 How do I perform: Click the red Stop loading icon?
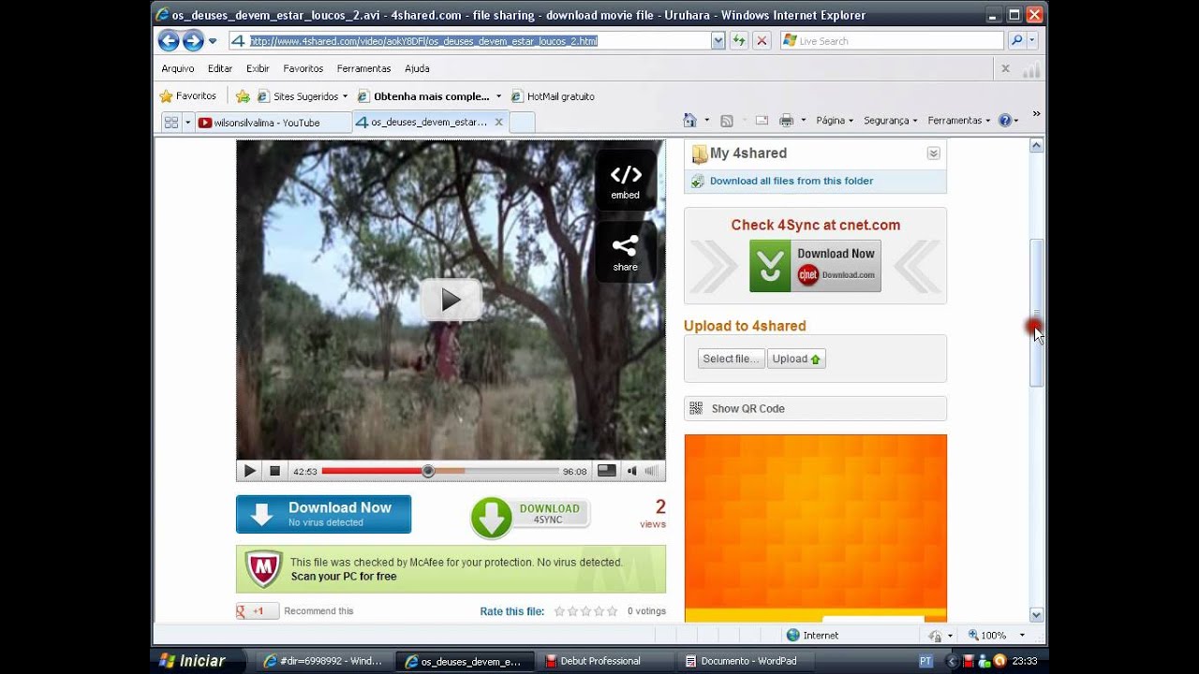click(762, 41)
